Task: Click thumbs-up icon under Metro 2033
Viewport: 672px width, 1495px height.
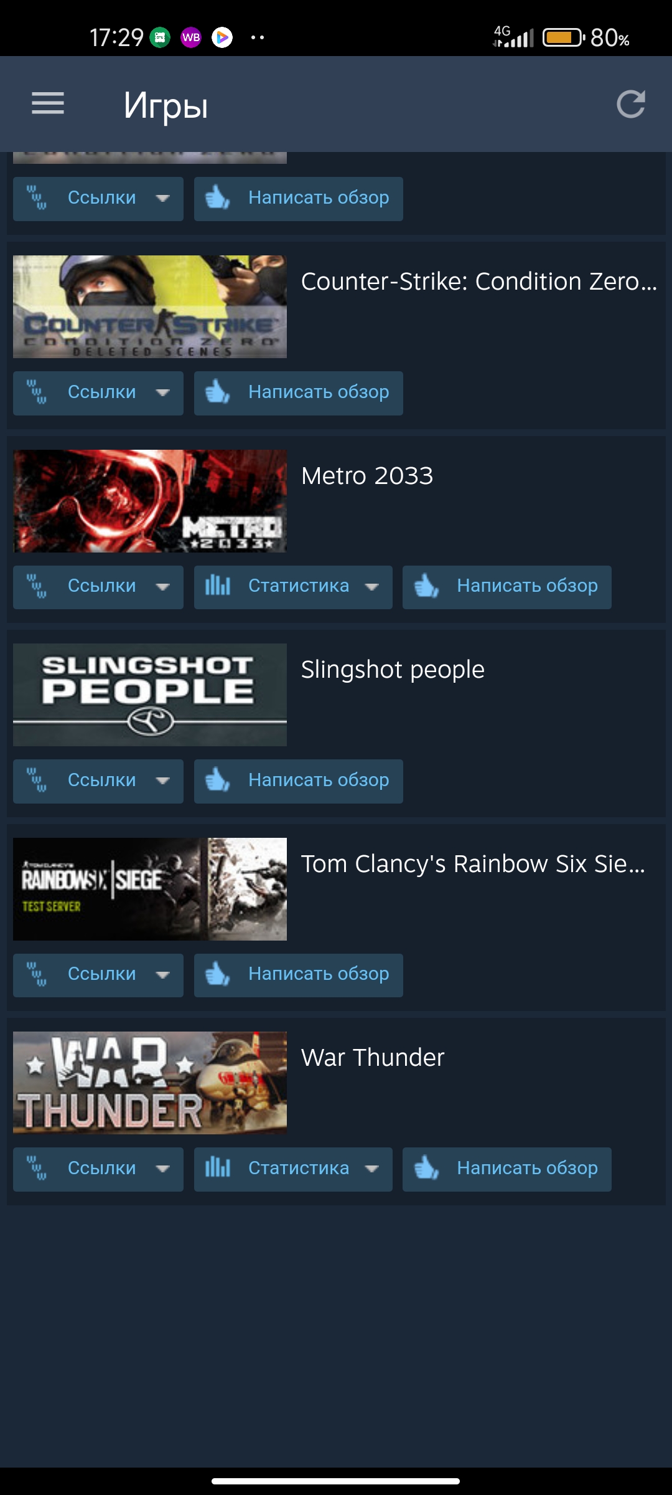Action: [x=427, y=586]
